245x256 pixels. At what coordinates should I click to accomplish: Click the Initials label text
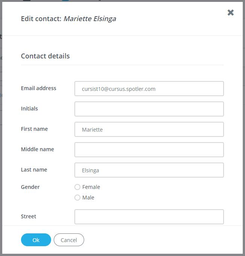click(29, 109)
